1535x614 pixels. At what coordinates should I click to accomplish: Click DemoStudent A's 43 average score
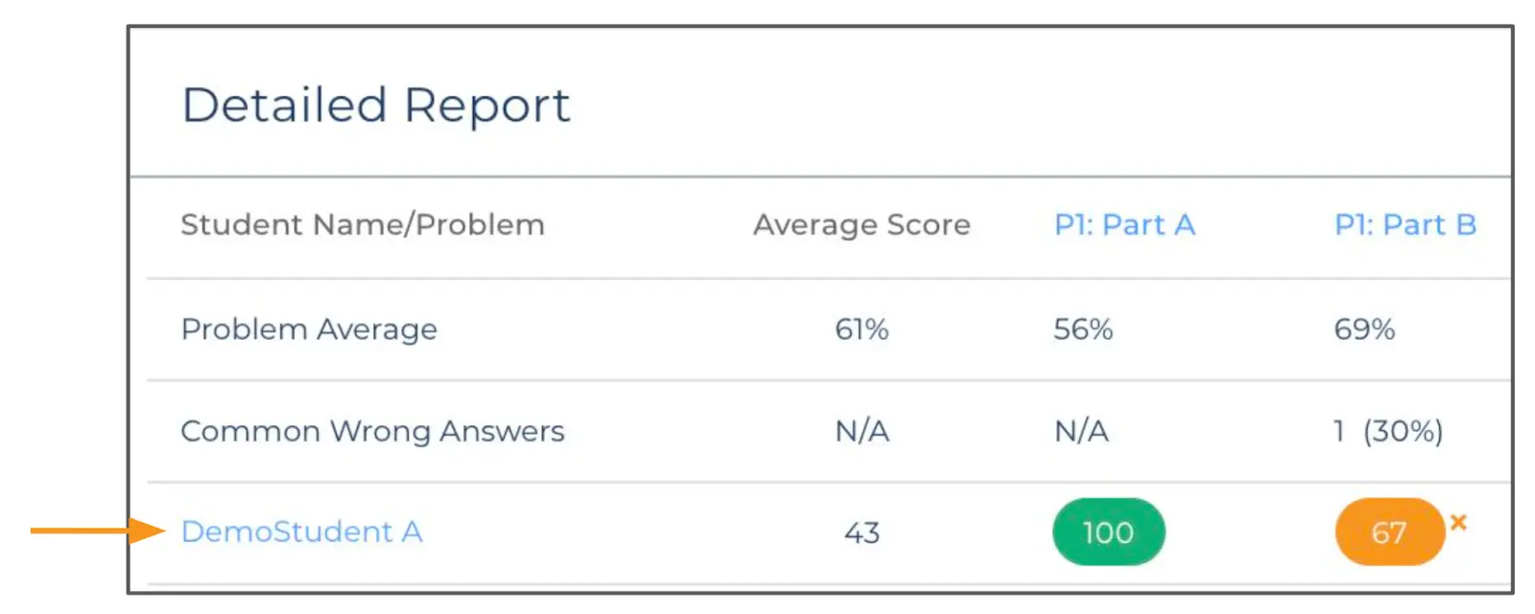tap(861, 532)
